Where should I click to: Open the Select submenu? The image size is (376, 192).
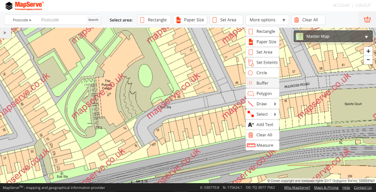[x=263, y=114]
